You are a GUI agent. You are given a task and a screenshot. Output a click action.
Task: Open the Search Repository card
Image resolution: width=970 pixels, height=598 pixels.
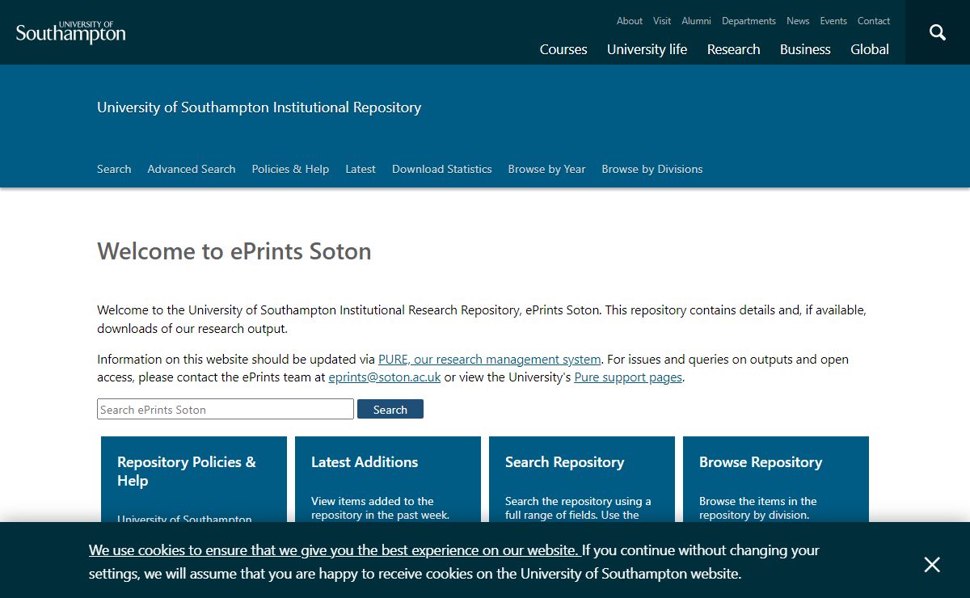click(x=582, y=479)
